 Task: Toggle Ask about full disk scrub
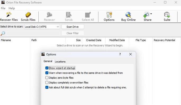coord(47,87)
